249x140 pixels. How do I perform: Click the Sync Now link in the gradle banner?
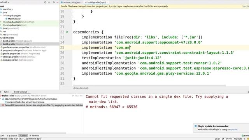coord(245,6)
